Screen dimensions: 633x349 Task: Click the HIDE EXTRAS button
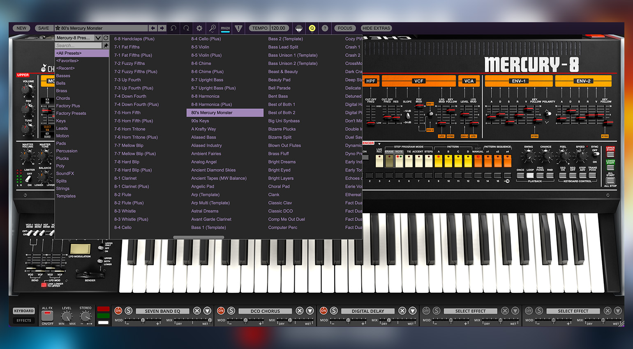pyautogui.click(x=376, y=28)
